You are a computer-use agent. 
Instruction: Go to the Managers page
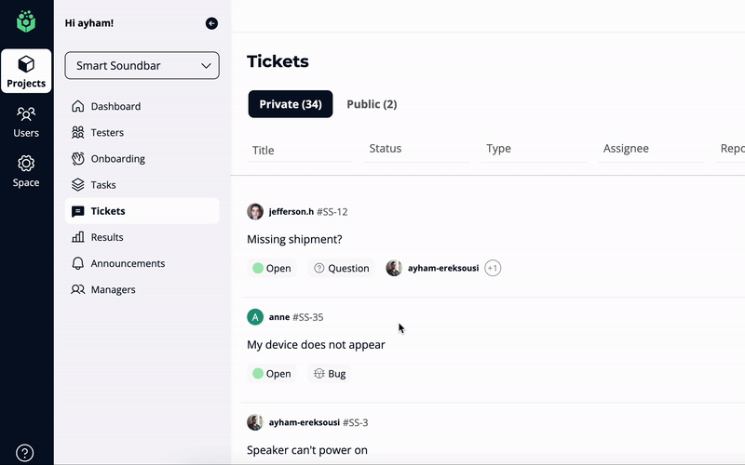click(x=142, y=289)
